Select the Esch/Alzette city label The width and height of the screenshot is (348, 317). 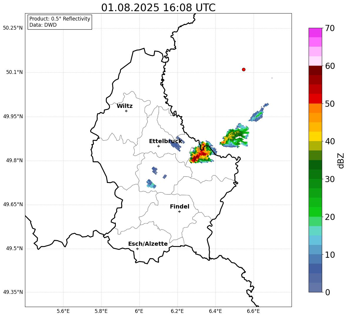(148, 244)
